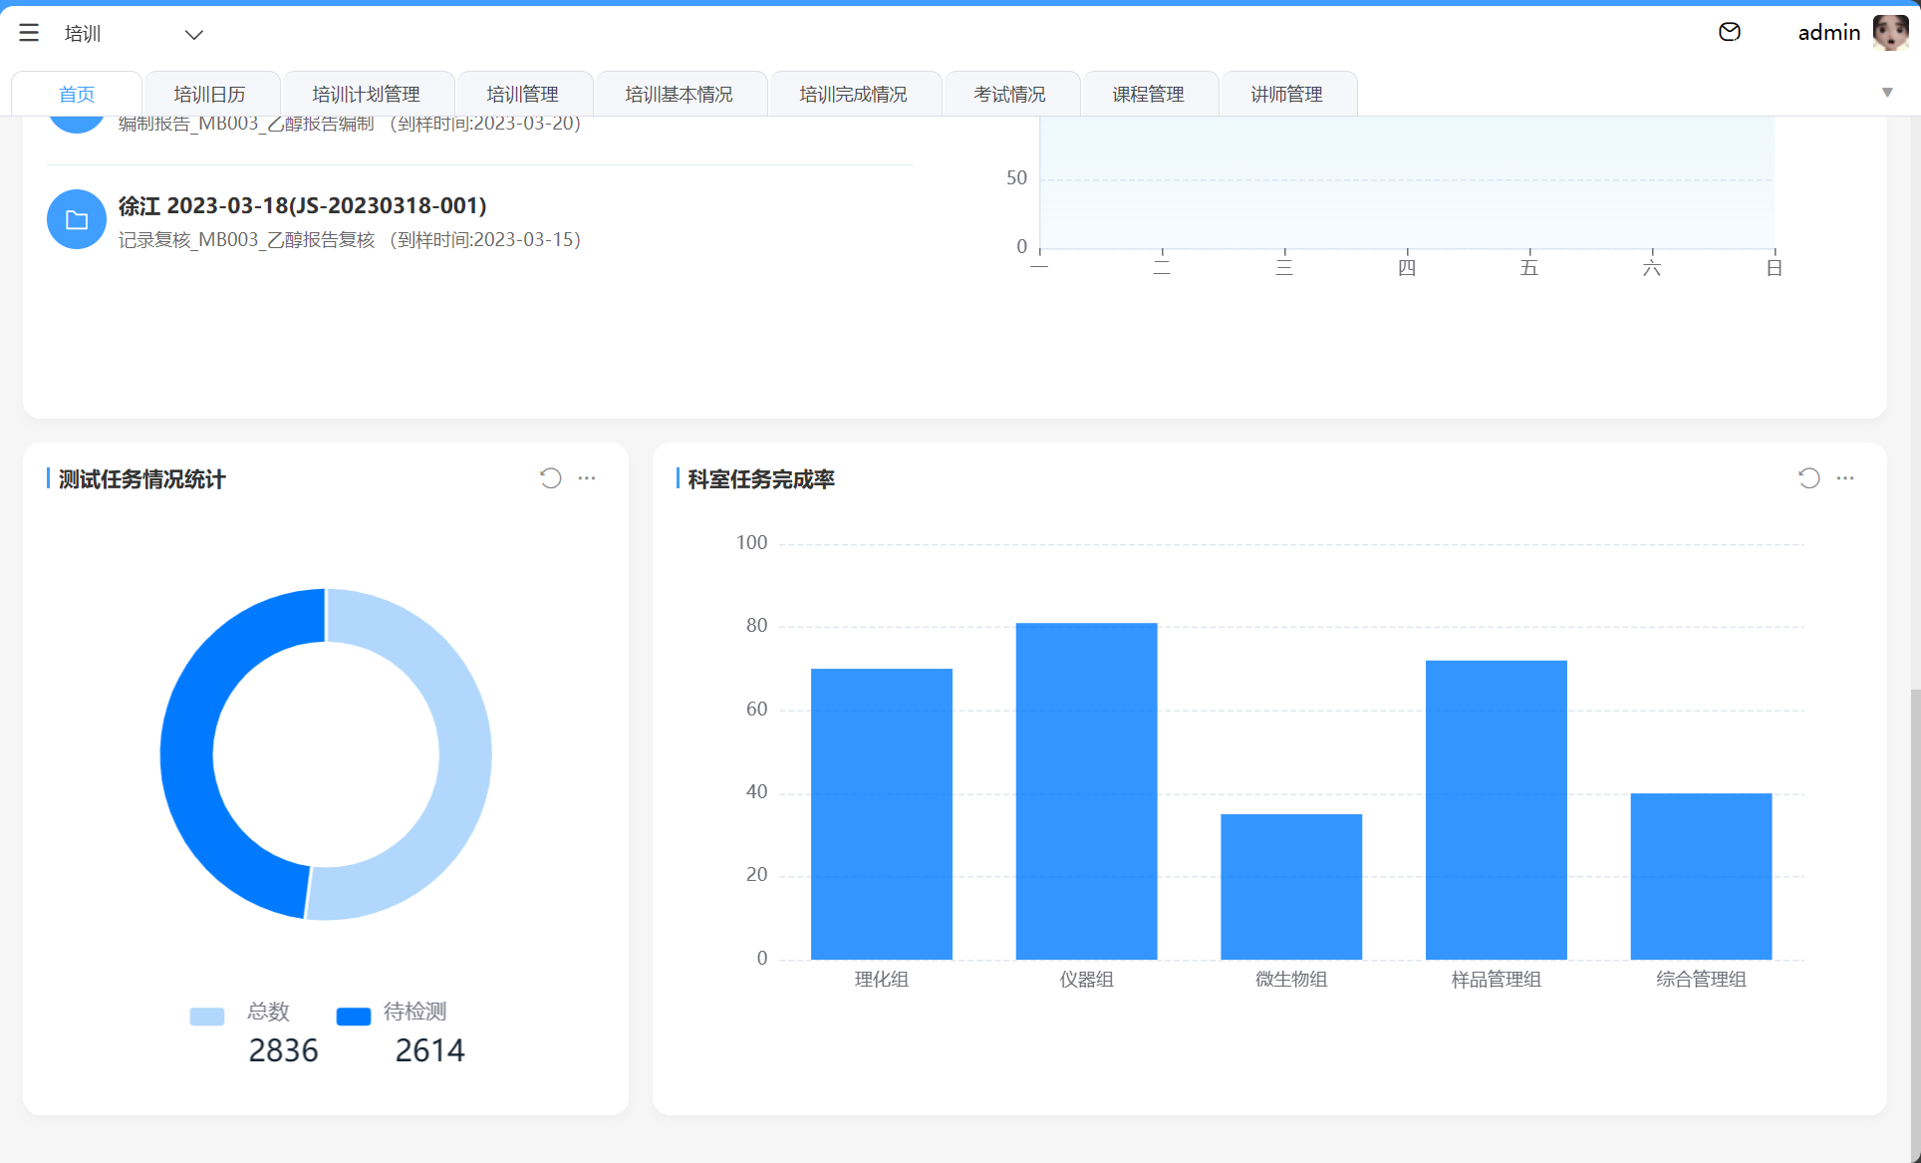Toggle the 总数 legend swatch

tap(207, 1017)
